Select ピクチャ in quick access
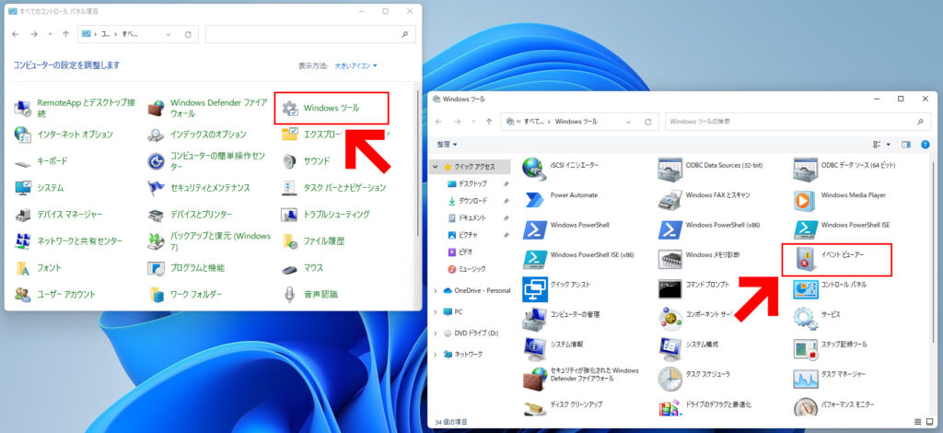Viewport: 943px width, 433px height. click(x=463, y=235)
